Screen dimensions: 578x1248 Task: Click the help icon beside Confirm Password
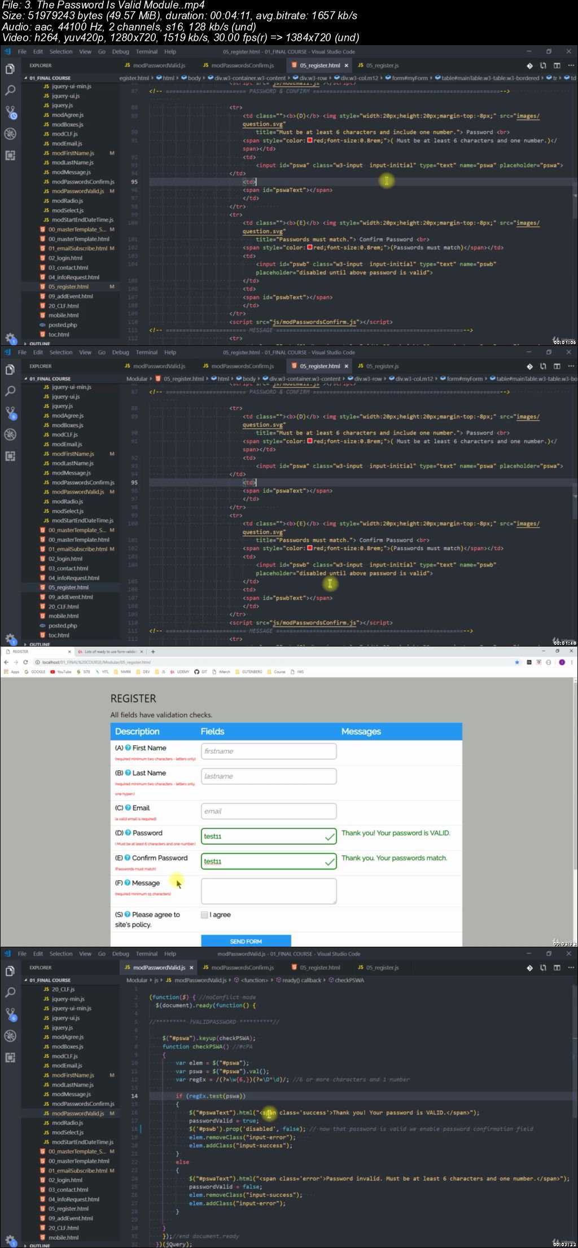coord(128,858)
